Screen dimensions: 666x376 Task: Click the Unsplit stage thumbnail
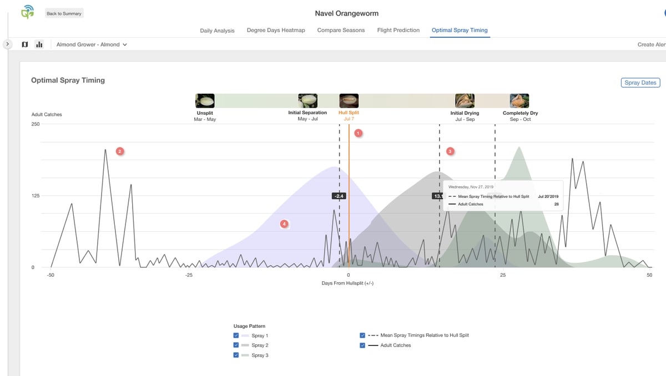(205, 101)
